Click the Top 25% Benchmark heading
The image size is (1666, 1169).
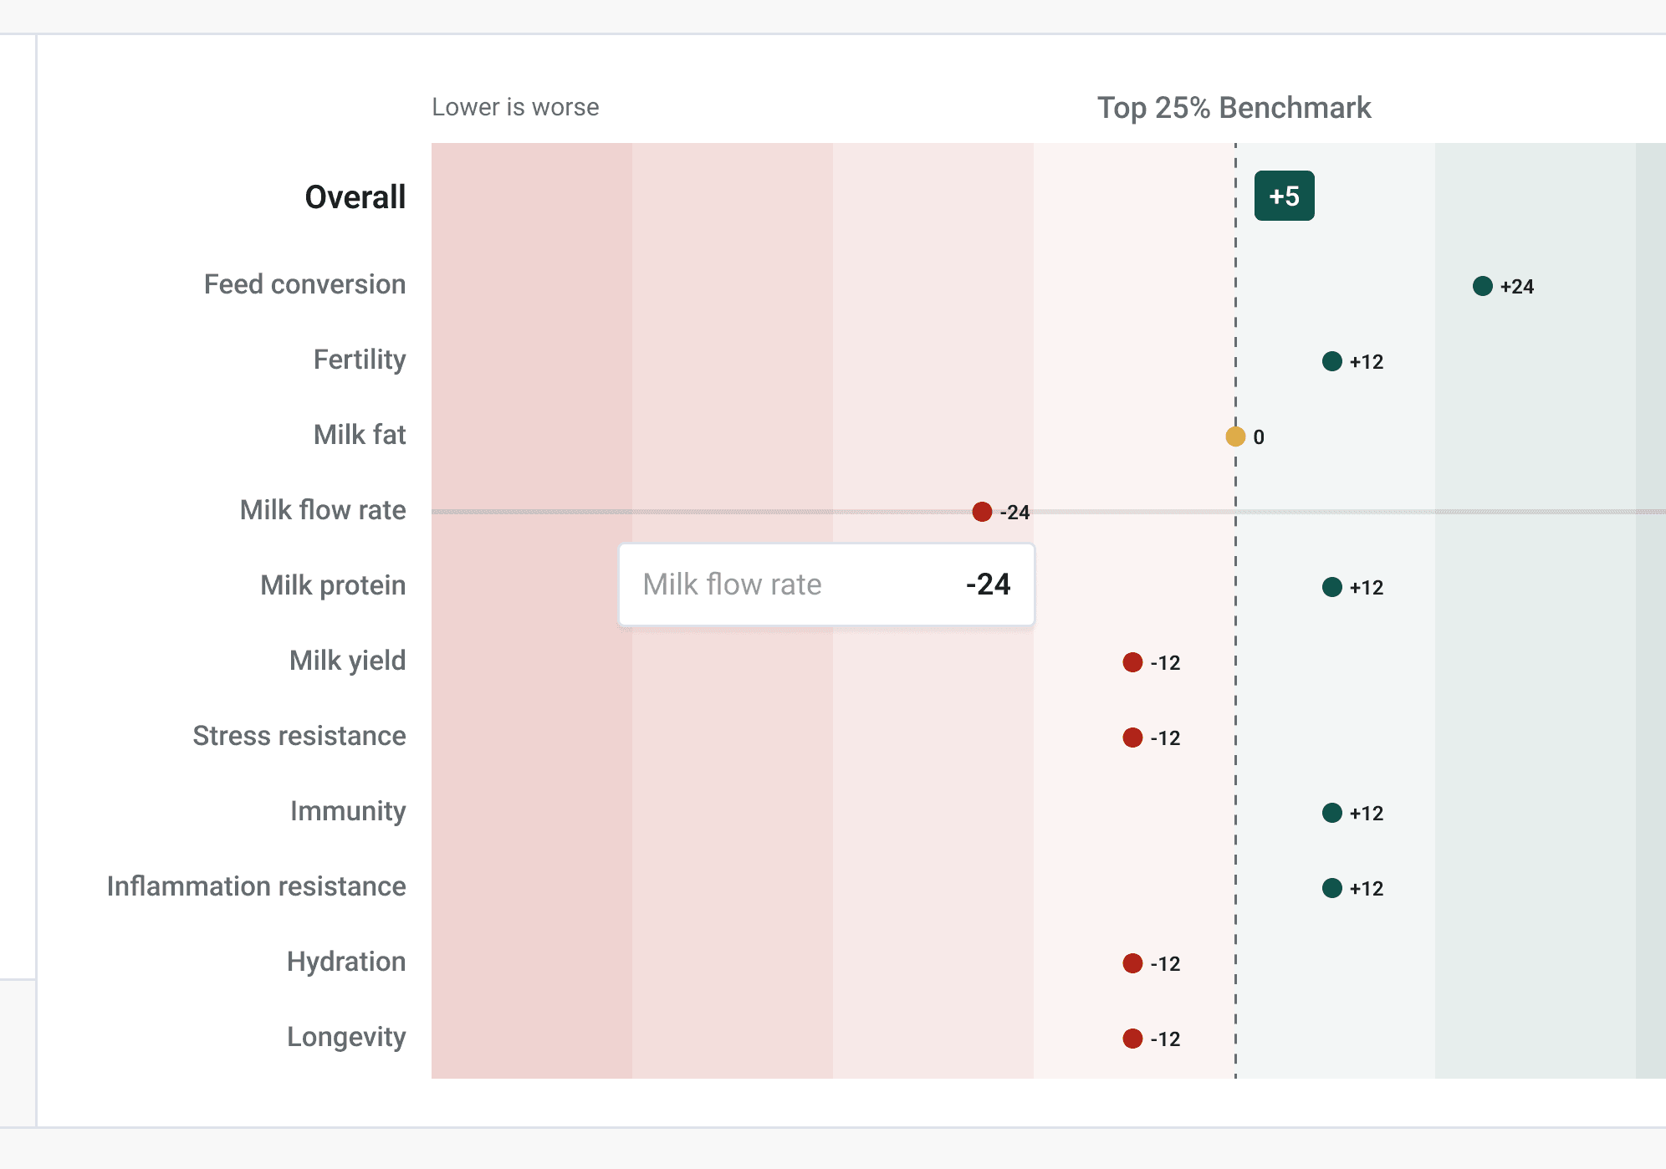pos(1234,108)
